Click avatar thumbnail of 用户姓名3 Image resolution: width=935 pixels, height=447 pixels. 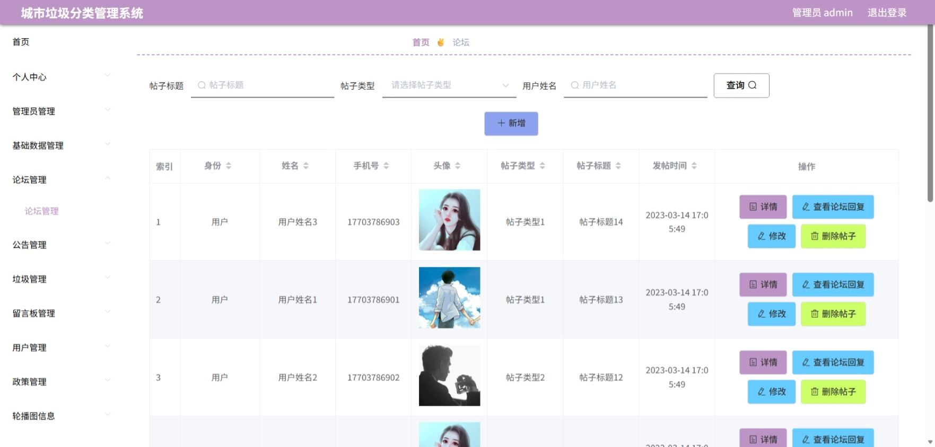coord(450,220)
